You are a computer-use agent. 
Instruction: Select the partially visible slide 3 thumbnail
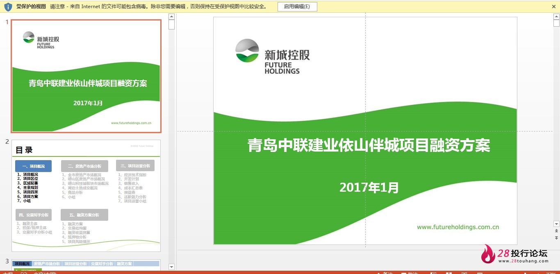(86, 264)
